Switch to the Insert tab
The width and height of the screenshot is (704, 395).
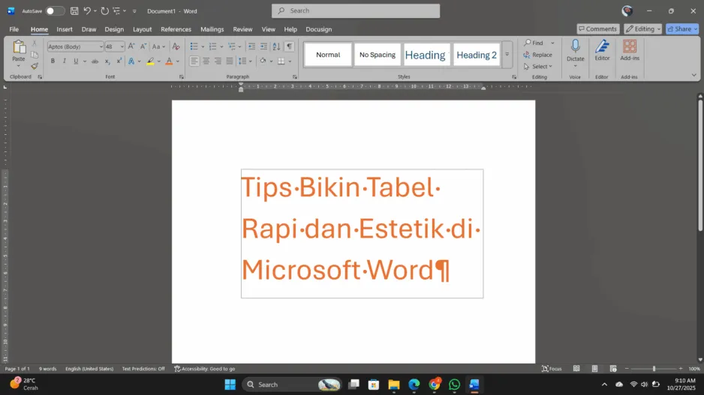(x=65, y=29)
